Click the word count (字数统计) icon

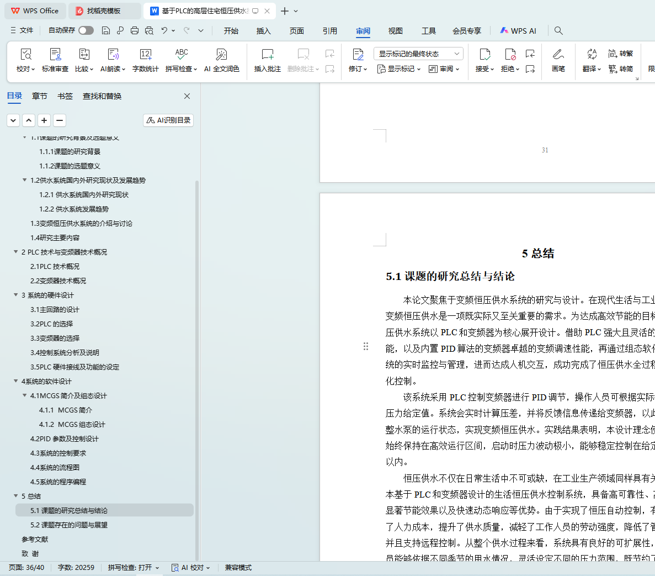(145, 55)
